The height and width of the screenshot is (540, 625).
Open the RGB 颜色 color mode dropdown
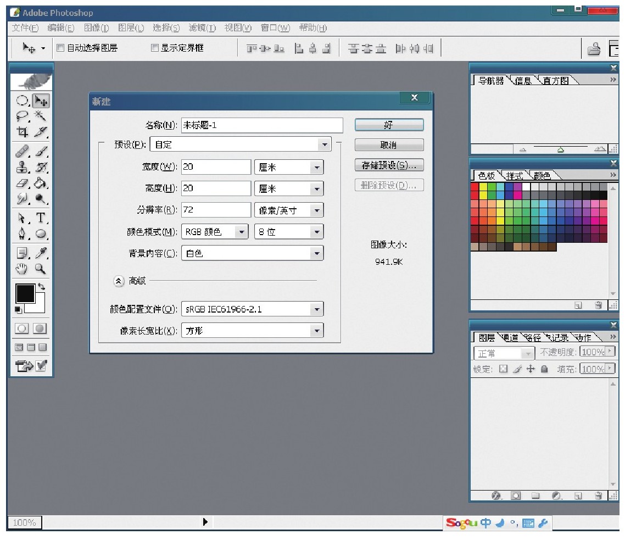[x=215, y=232]
